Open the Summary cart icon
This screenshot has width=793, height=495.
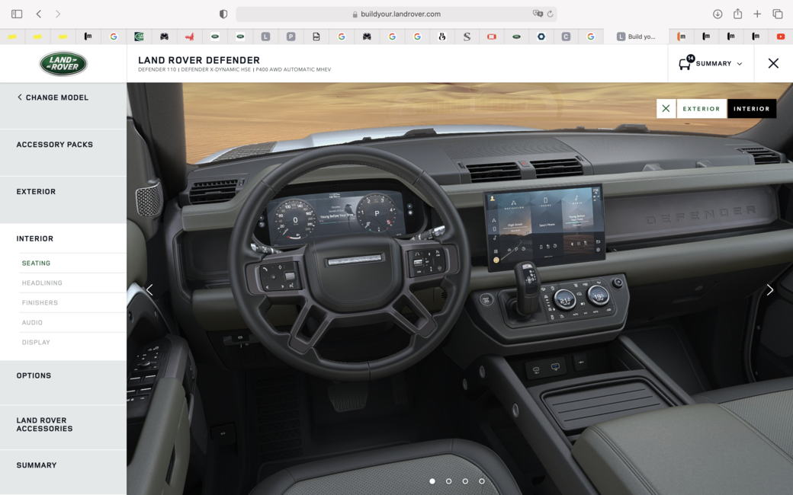click(685, 63)
